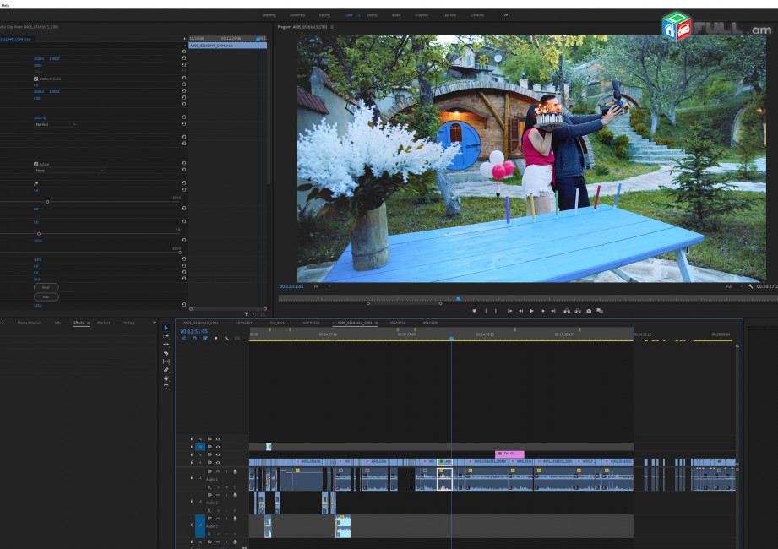Image resolution: width=778 pixels, height=549 pixels.
Task: Open the Full playback resolution dropdown
Action: (734, 286)
